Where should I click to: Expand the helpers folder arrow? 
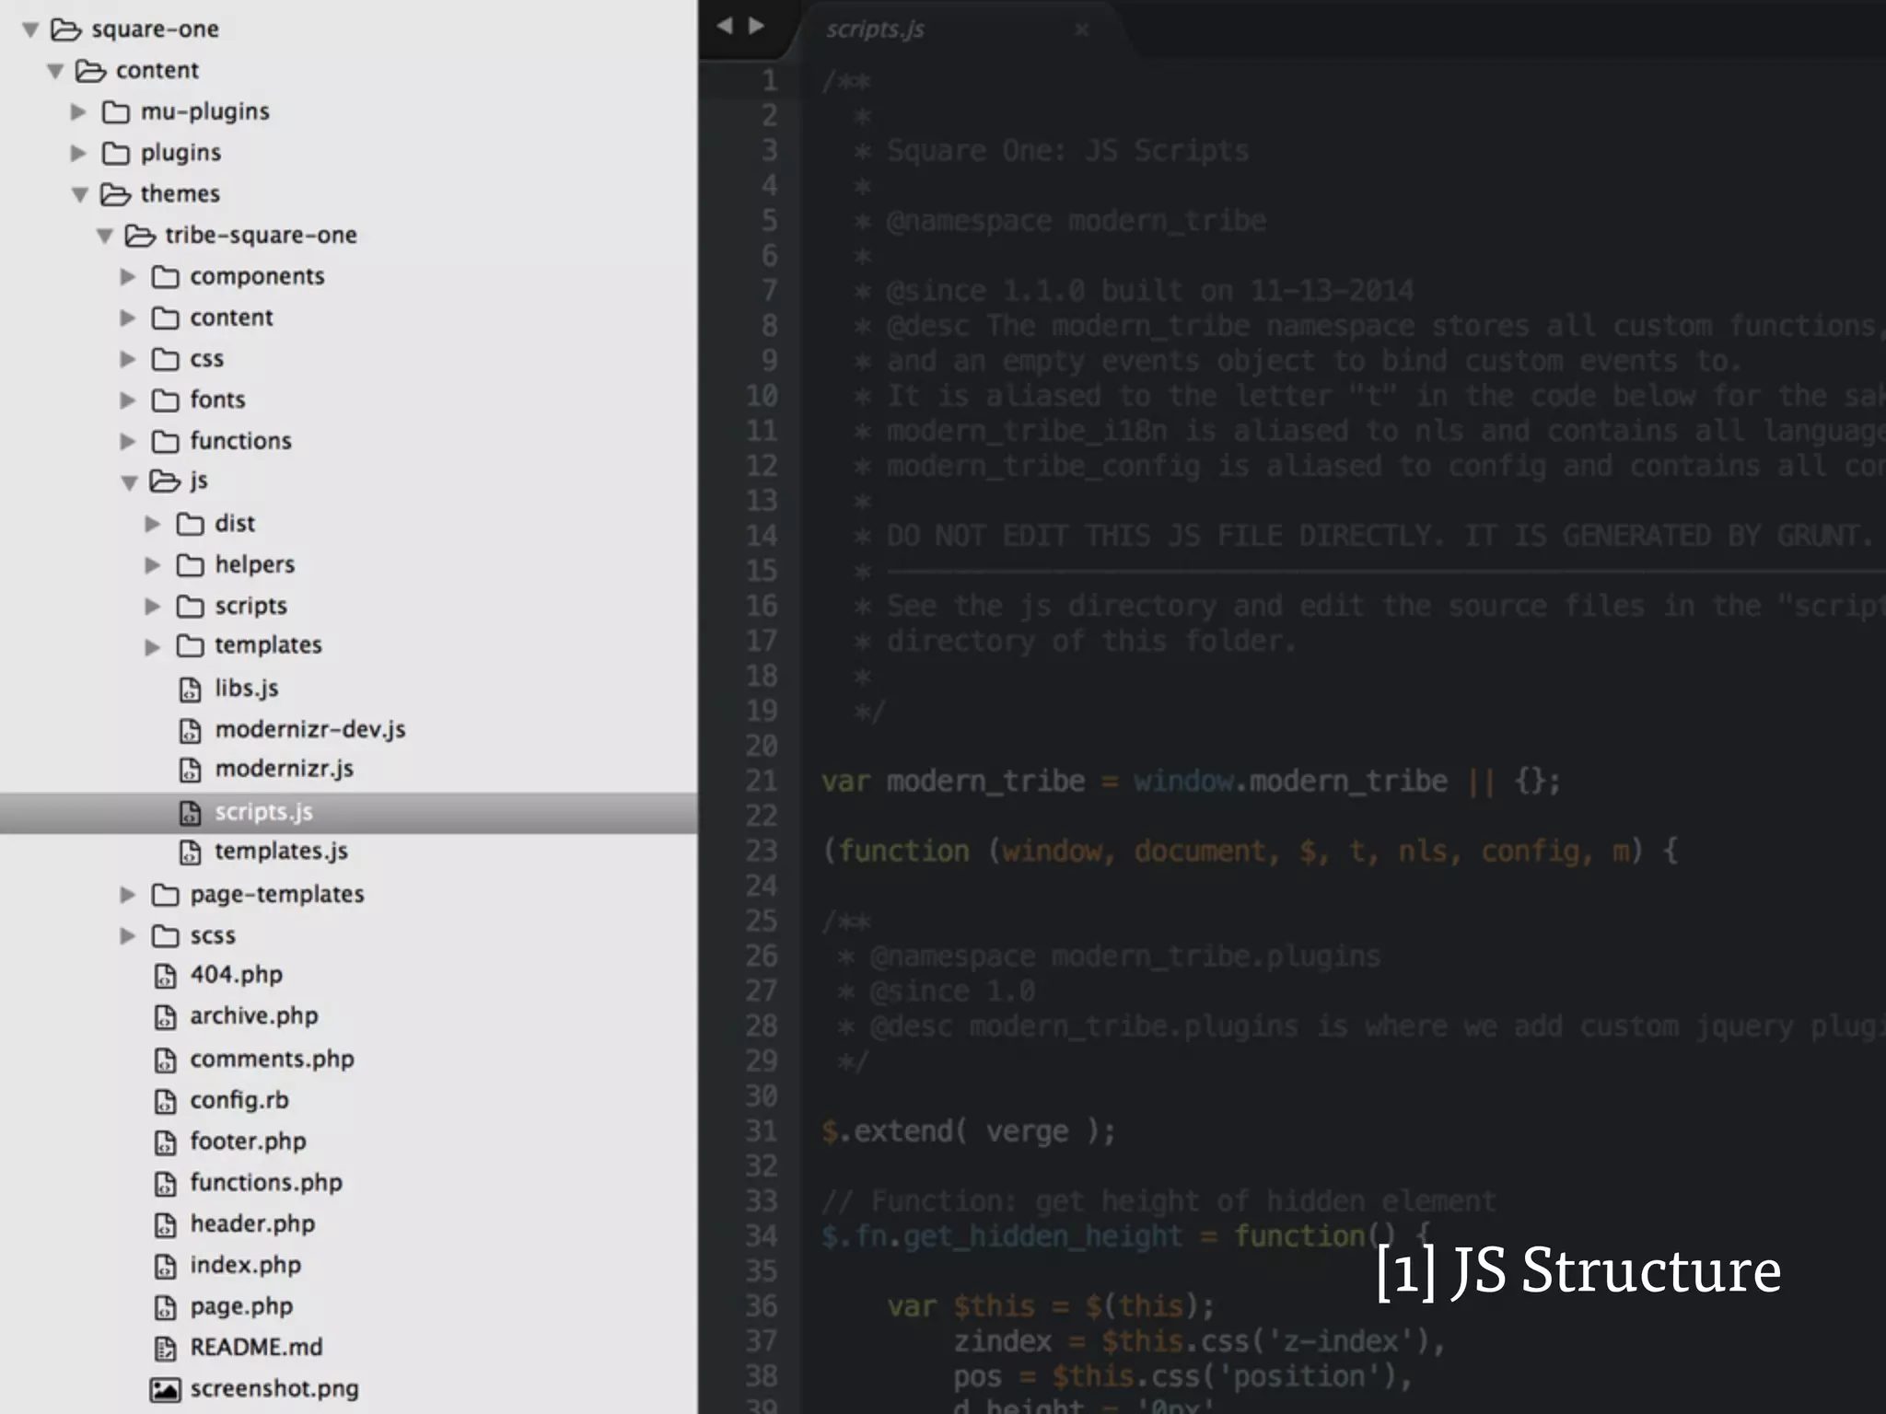(153, 565)
